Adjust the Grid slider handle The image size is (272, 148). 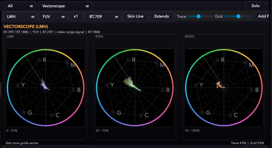pos(239,16)
